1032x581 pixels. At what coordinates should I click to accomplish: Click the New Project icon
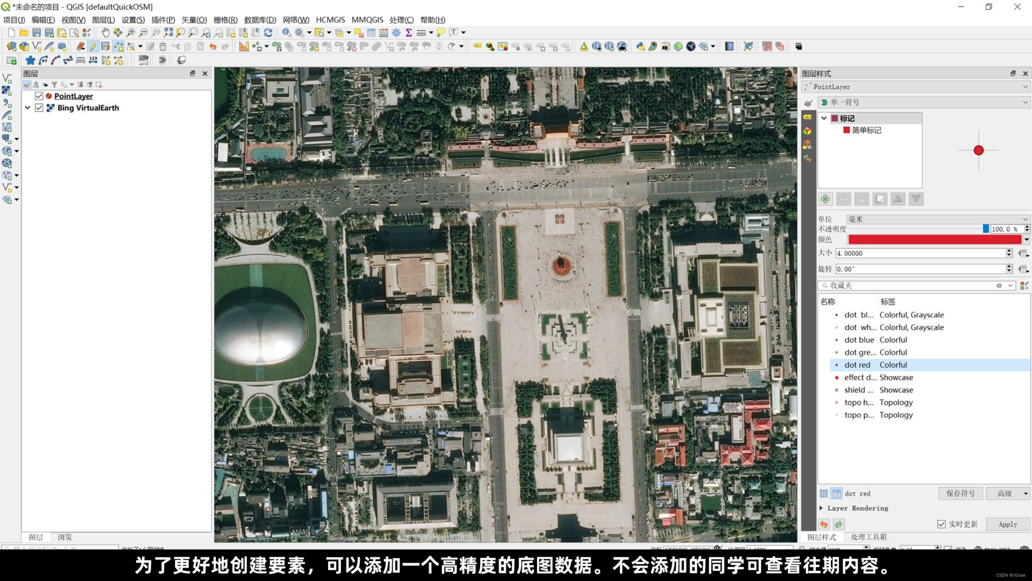11,33
